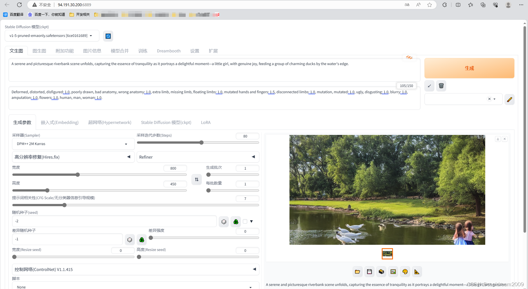The height and width of the screenshot is (289, 528).
Task: Bookmark this page with the star icon
Action: coord(430,5)
